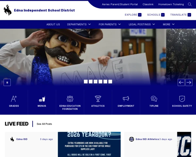Select the third slide indicator

tap(95, 82)
